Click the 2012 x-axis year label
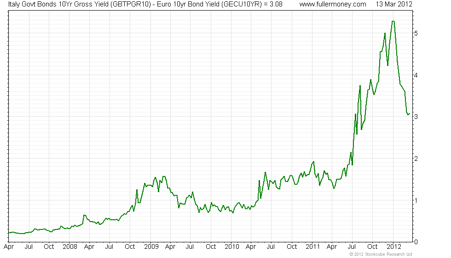The image size is (451, 258). (x=394, y=246)
